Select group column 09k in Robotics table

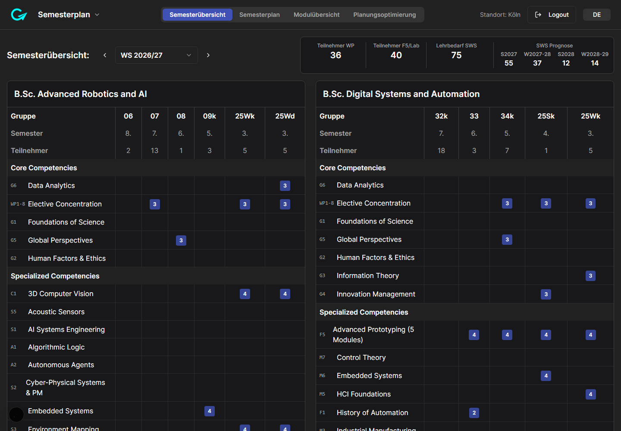click(x=210, y=116)
